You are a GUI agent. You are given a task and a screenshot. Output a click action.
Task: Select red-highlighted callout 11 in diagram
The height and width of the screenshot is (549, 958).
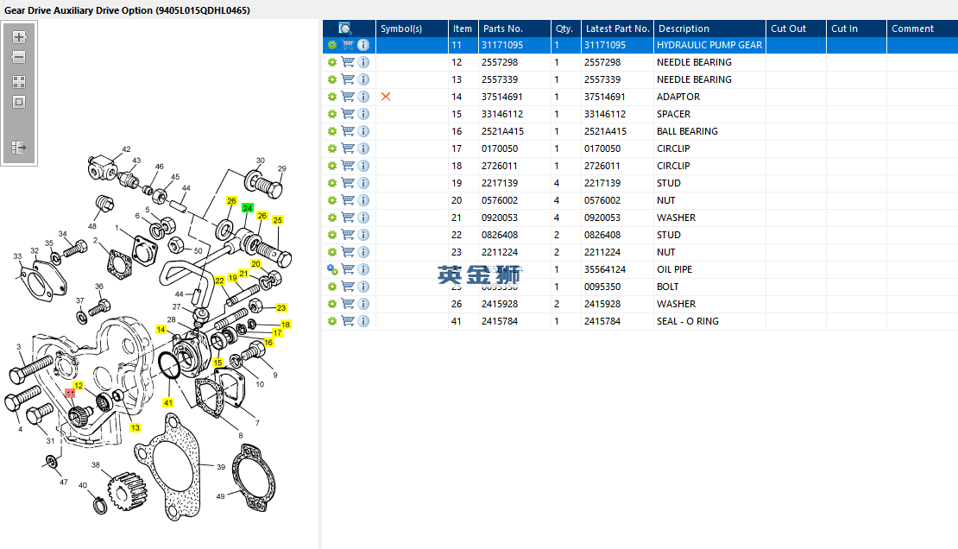pyautogui.click(x=71, y=393)
